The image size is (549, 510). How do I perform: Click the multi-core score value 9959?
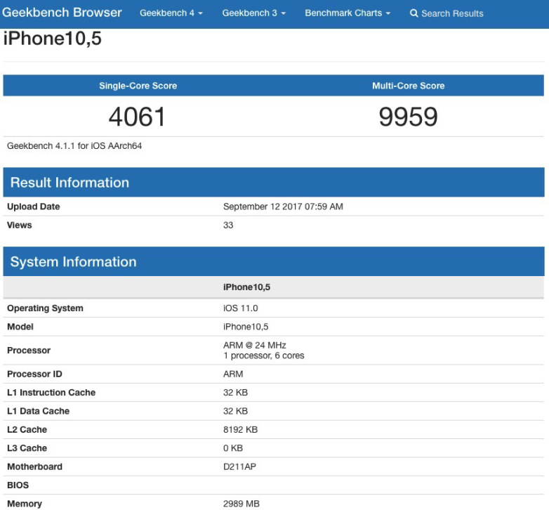click(408, 117)
